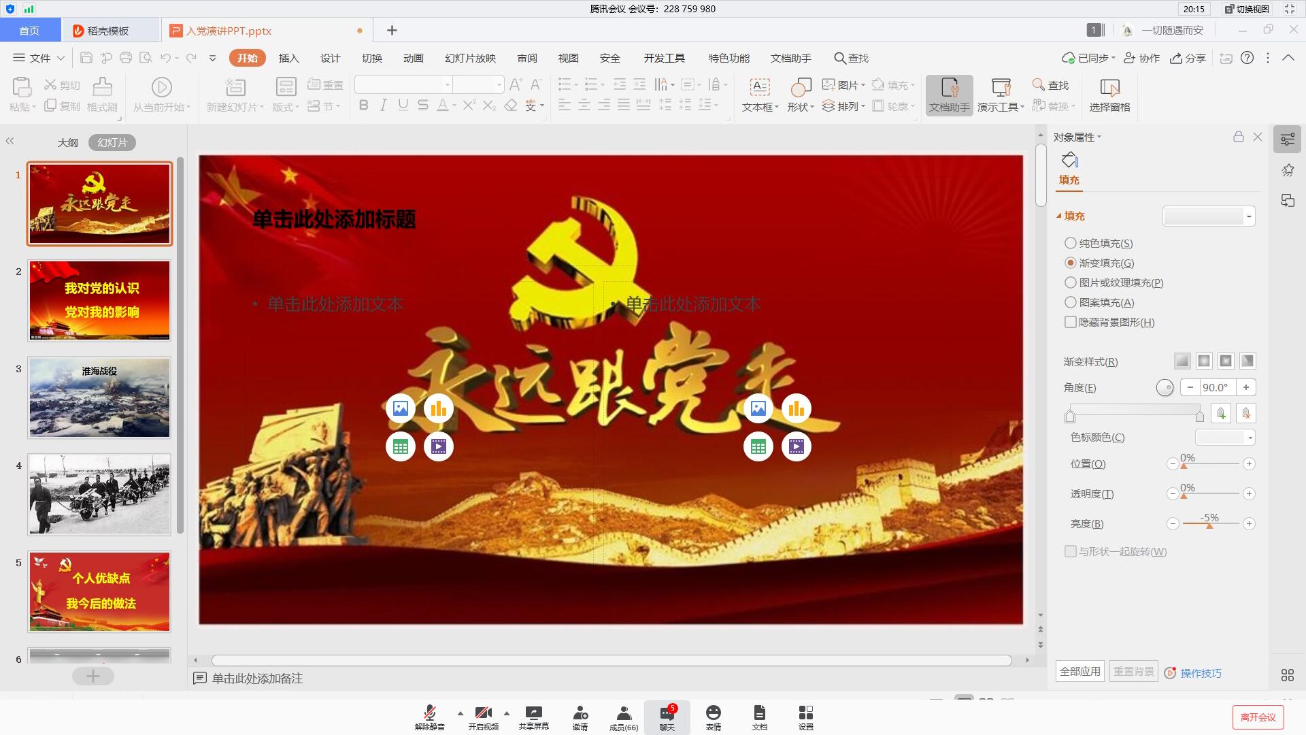Switch to slides thumbnail view toggle
Image resolution: width=1306 pixels, height=735 pixels.
[112, 142]
